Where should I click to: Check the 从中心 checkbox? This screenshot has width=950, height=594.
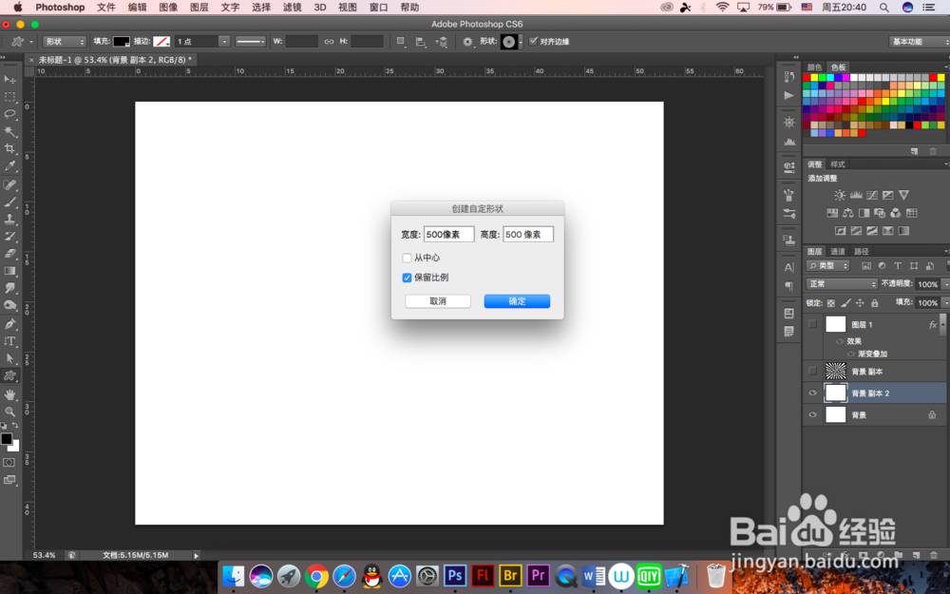(408, 258)
